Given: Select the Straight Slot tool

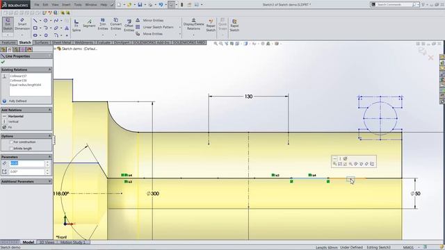Looking at the screenshot, I should coord(35,35).
